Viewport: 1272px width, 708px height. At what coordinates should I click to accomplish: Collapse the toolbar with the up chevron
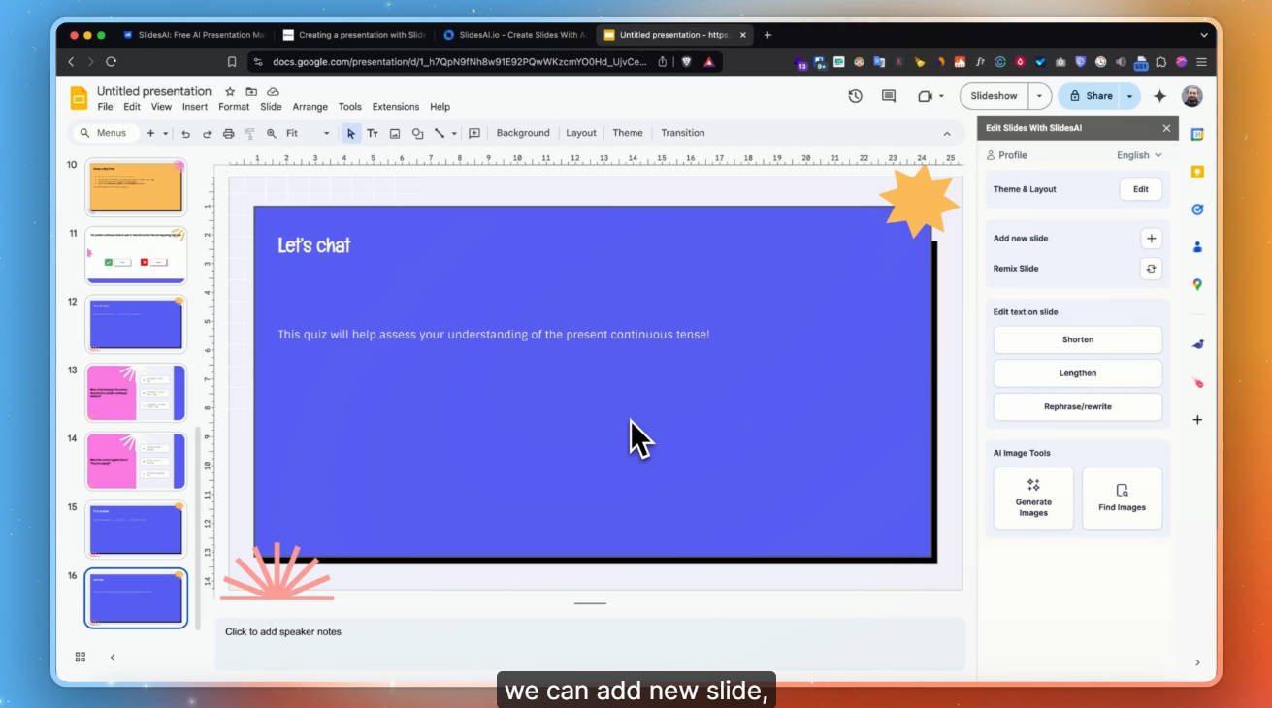(x=947, y=134)
